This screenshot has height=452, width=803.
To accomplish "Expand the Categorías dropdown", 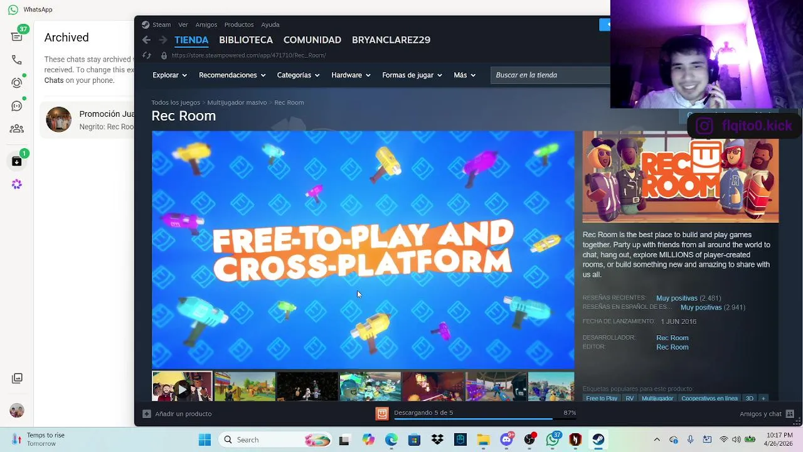I will pyautogui.click(x=298, y=75).
